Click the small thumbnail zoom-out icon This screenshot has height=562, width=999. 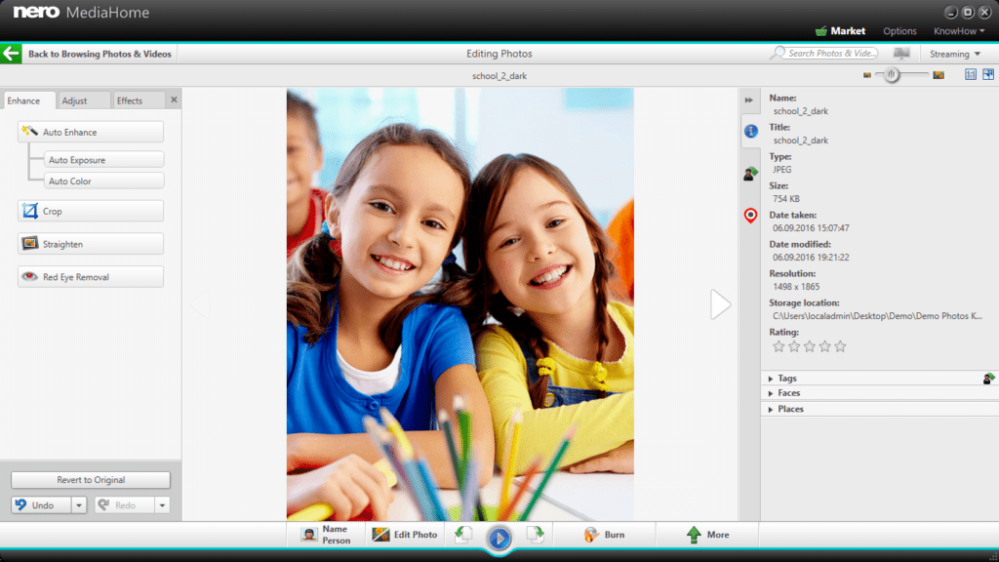(x=866, y=75)
